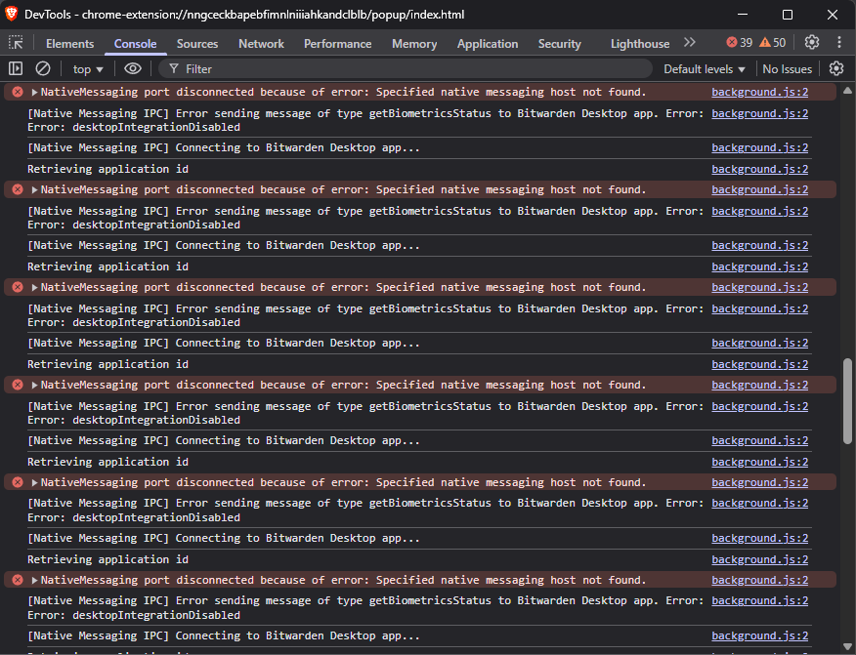
Task: Go to the Network tab
Action: [x=261, y=44]
